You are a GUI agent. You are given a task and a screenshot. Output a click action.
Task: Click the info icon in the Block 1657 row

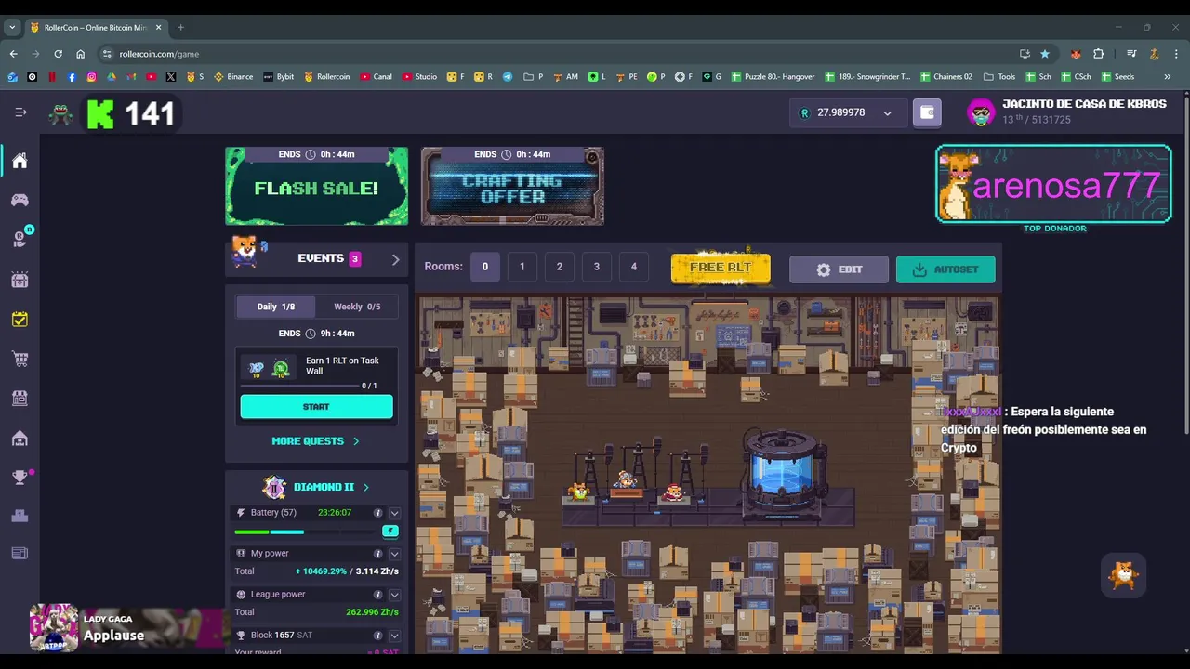(377, 636)
